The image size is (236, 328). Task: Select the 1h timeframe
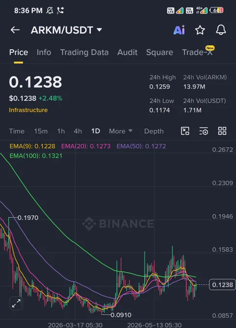click(x=61, y=131)
